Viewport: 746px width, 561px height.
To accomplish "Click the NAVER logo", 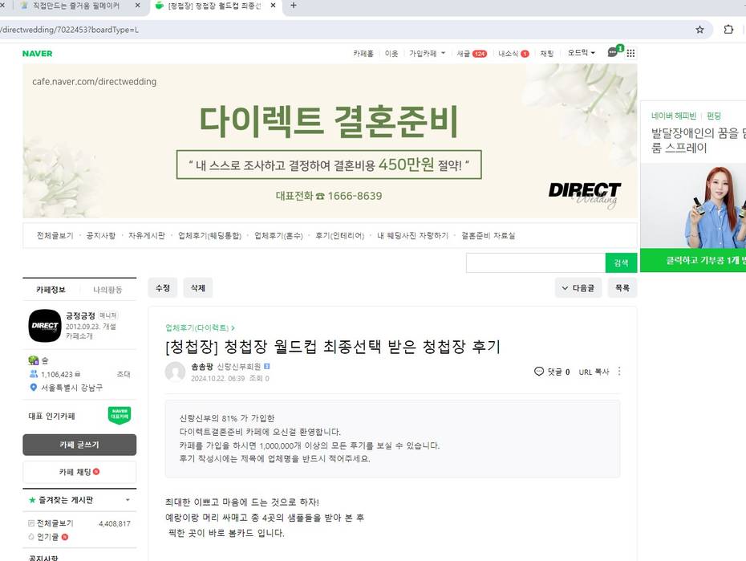I will tap(37, 53).
